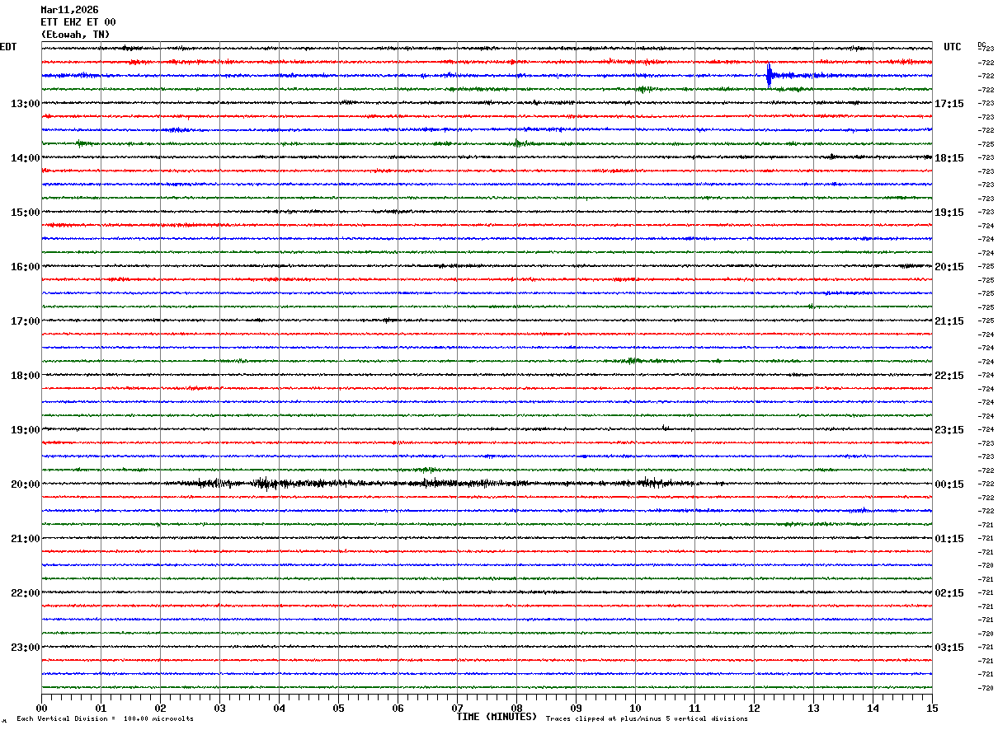The image size is (998, 730).
Task: Click the 17:15 UTC time label
Action: [949, 104]
